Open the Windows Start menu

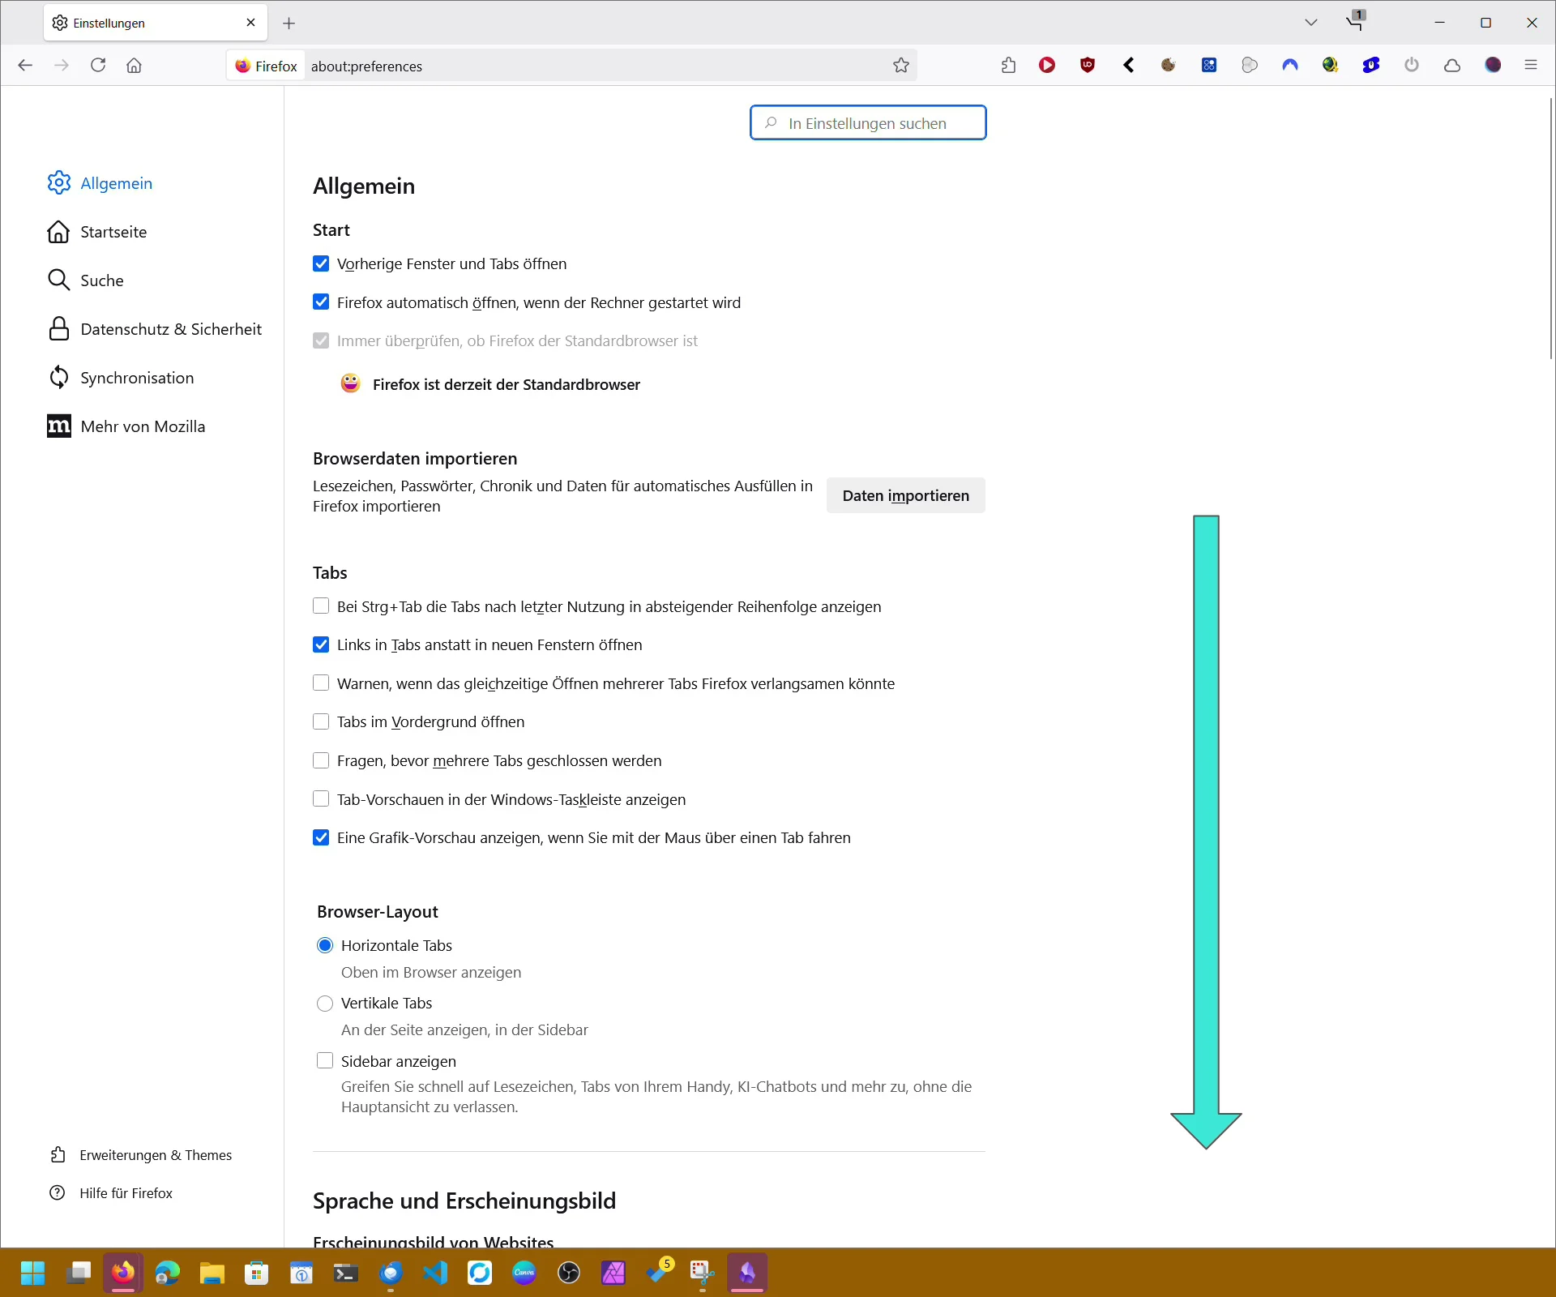(33, 1273)
